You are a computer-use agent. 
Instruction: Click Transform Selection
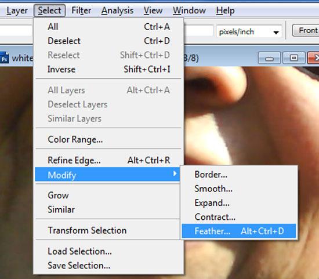coord(108,231)
